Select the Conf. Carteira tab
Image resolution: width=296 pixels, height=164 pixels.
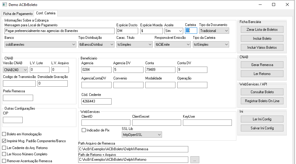pos(46,13)
